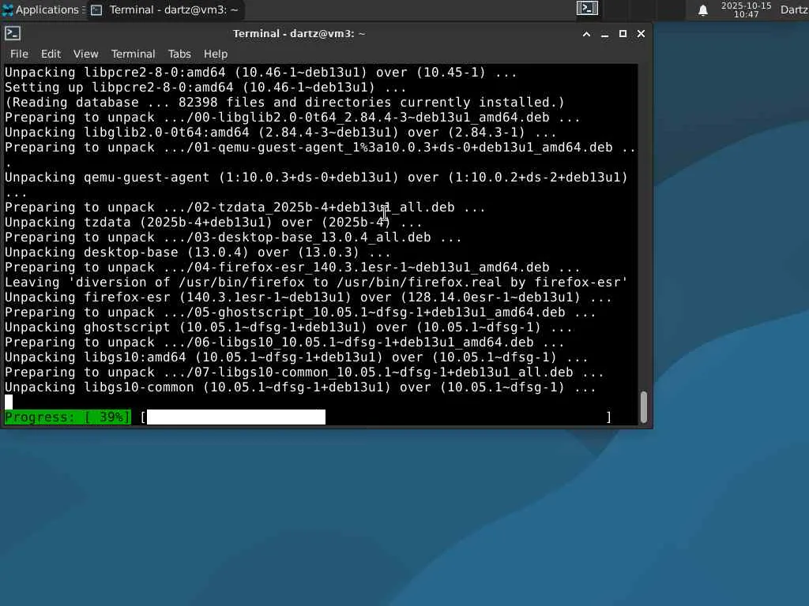Click the date and time clock
The image size is (809, 606).
pos(746,9)
